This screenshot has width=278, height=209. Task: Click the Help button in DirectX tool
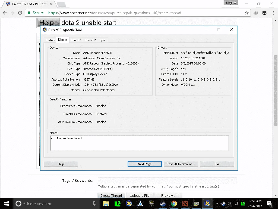click(x=61, y=164)
